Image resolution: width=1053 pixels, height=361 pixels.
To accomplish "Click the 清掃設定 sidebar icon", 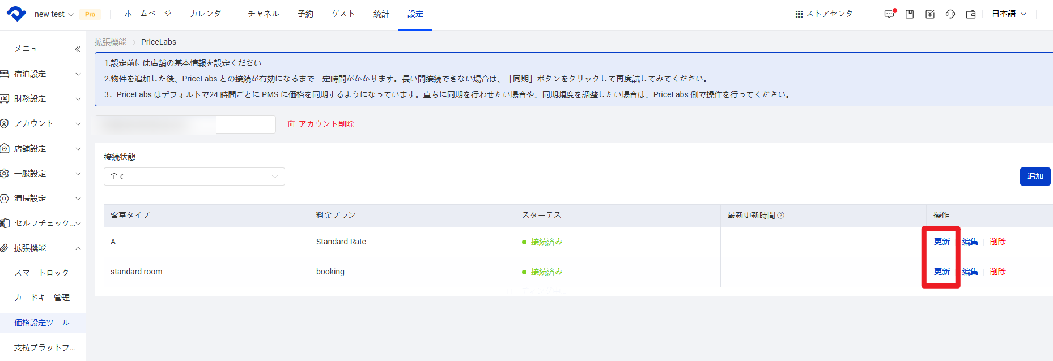I will 5,199.
